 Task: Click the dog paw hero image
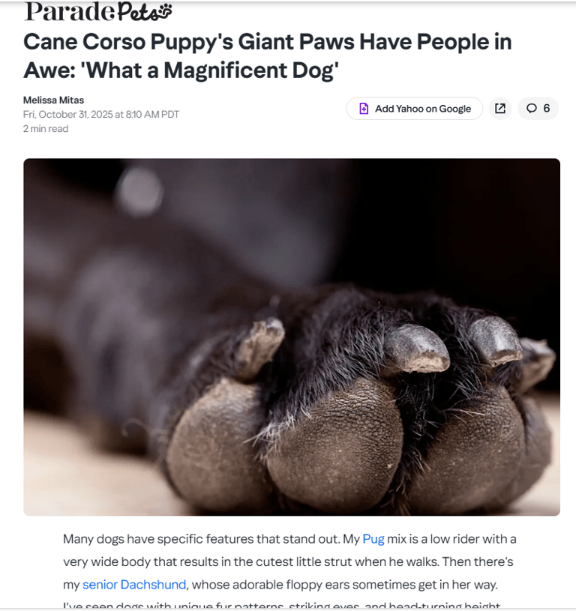tap(292, 337)
